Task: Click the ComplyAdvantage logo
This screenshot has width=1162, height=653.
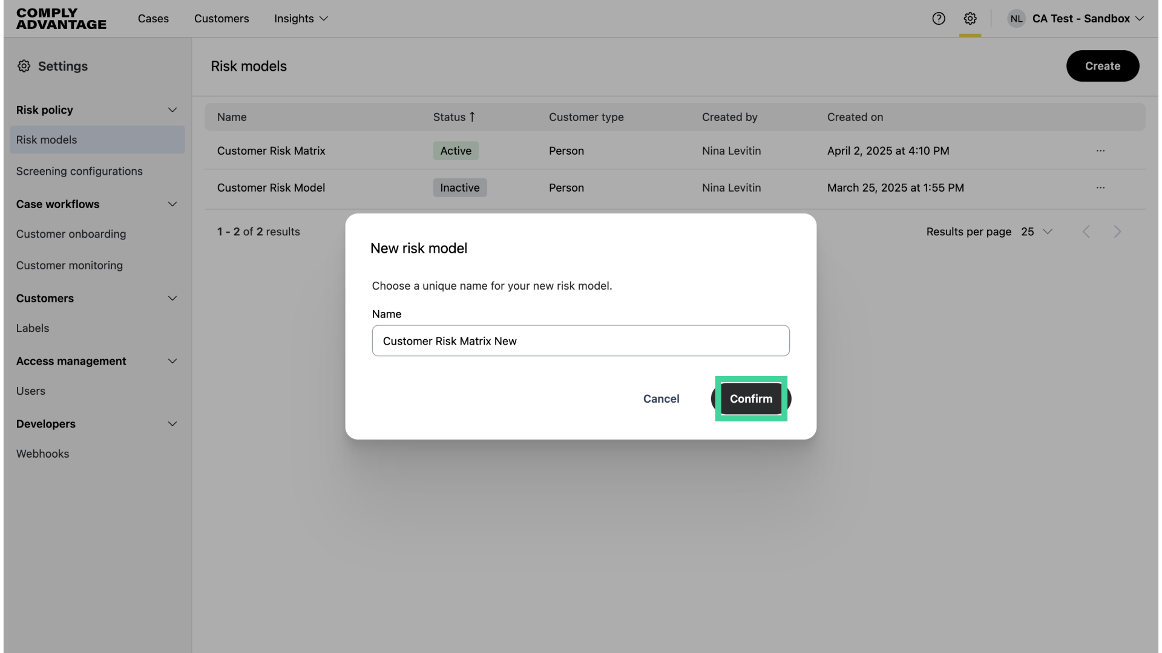Action: [x=61, y=19]
